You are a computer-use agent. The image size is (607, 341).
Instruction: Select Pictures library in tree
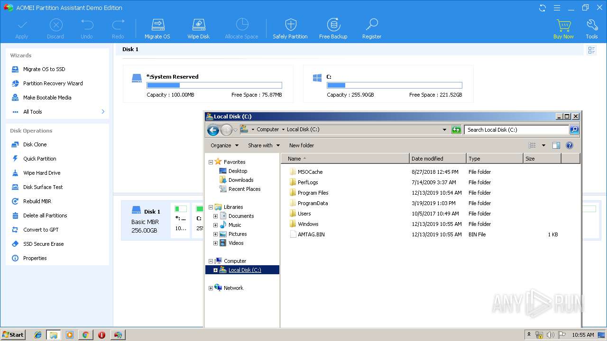click(238, 234)
